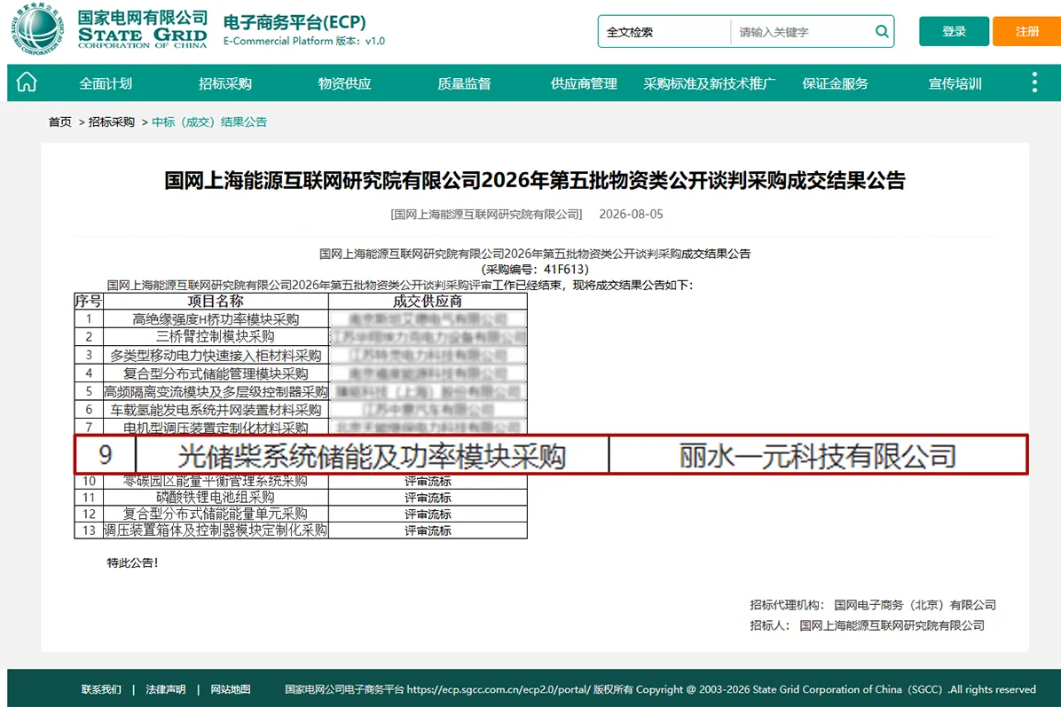
Task: Open the 供应商管理 menu
Action: [x=583, y=83]
